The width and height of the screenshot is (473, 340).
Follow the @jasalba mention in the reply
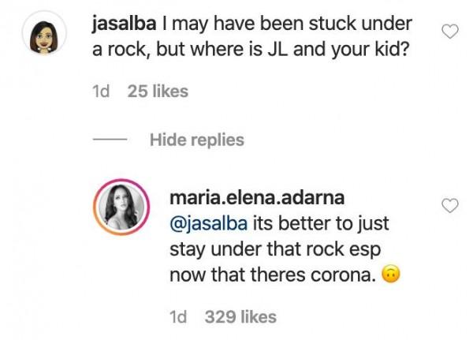pyautogui.click(x=205, y=222)
